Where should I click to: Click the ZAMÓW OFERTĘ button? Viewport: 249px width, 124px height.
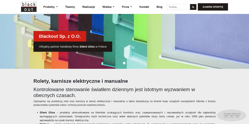pyautogui.click(x=213, y=7)
